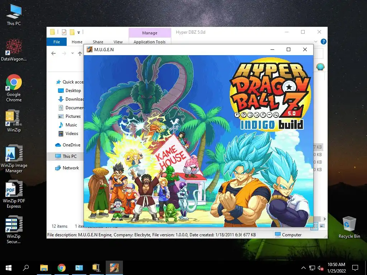Go back in Explorer navigation

click(x=53, y=54)
